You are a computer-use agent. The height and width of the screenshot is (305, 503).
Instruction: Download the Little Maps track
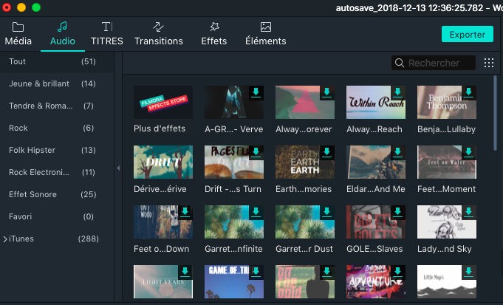[469, 272]
